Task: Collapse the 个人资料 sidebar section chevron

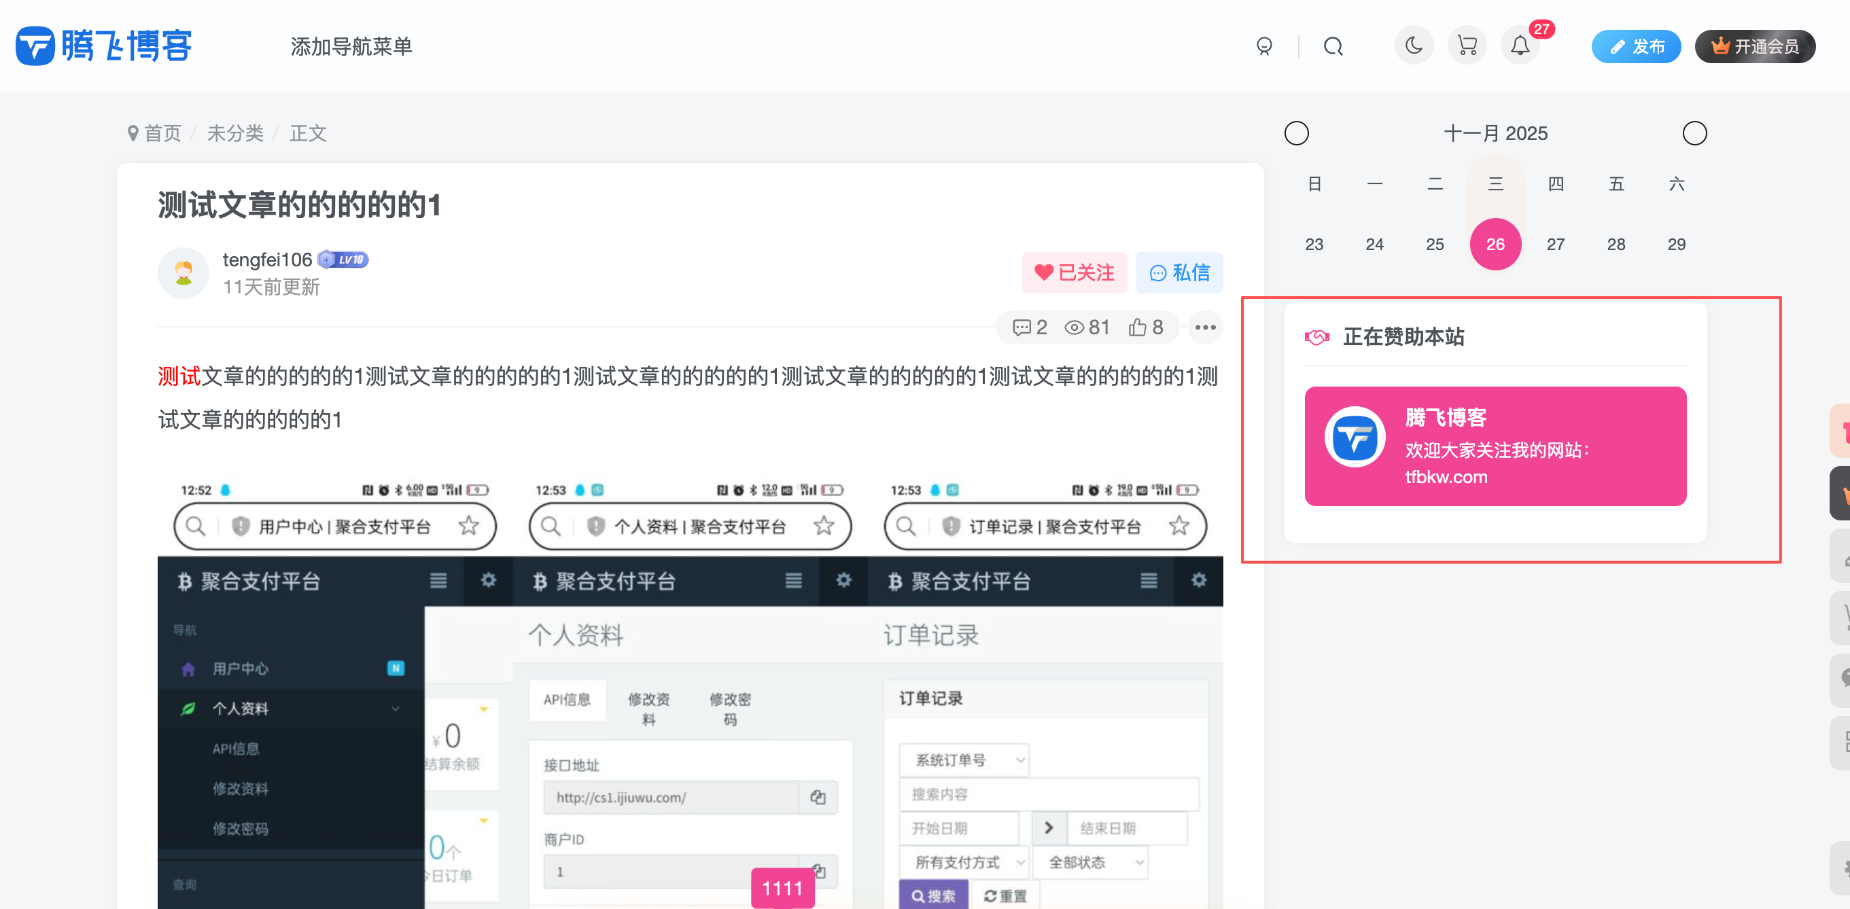Action: (395, 709)
